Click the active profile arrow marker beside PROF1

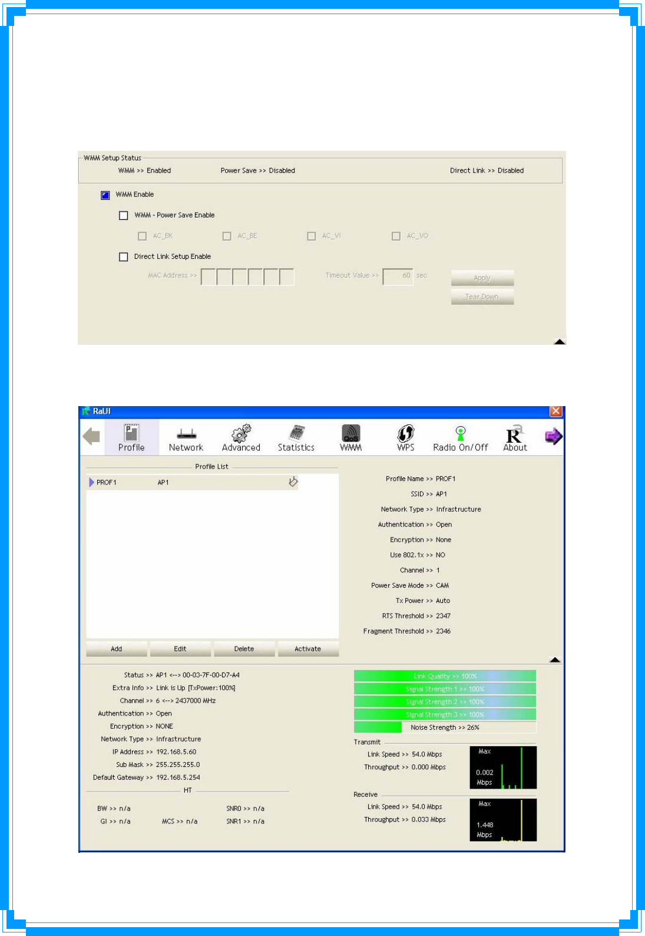tap(91, 482)
